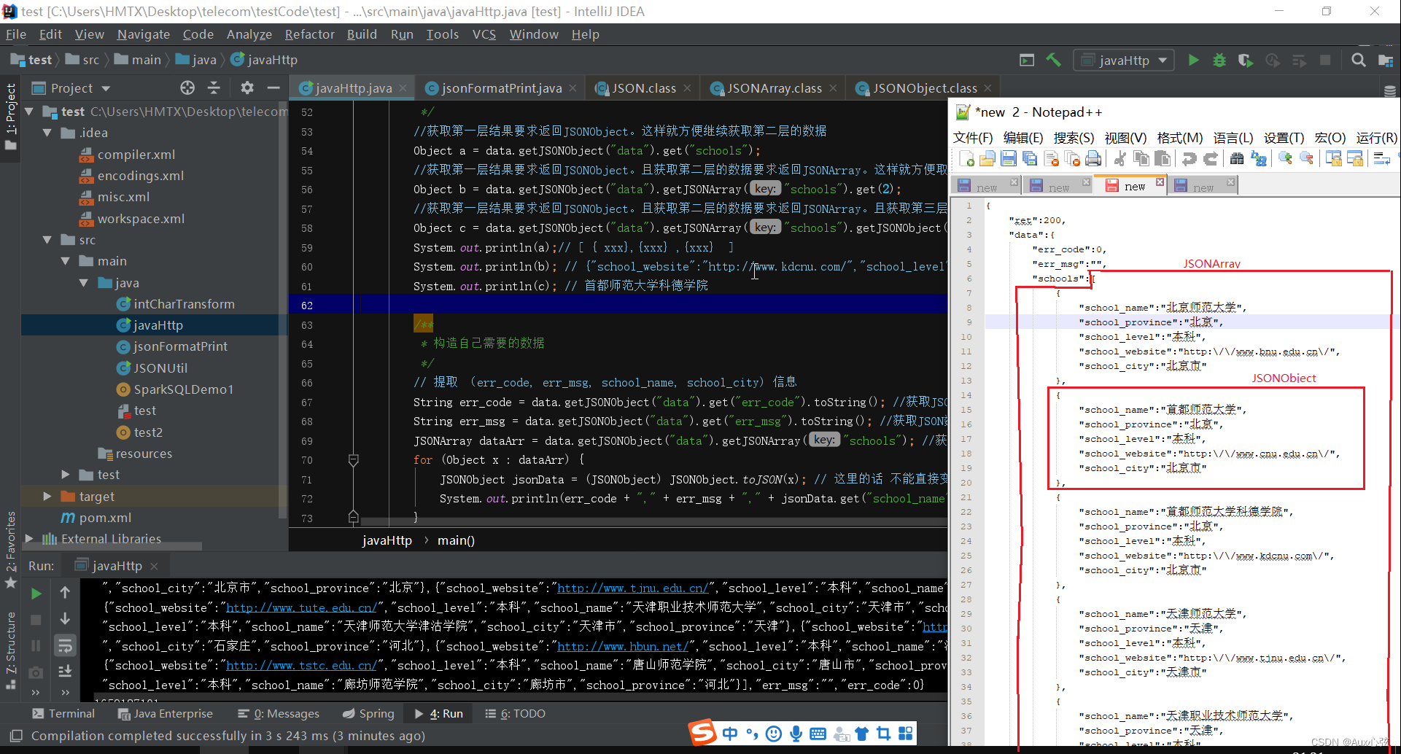The image size is (1401, 754).
Task: Undo last edit using Notepad++ undo arrow
Action: [x=1190, y=158]
